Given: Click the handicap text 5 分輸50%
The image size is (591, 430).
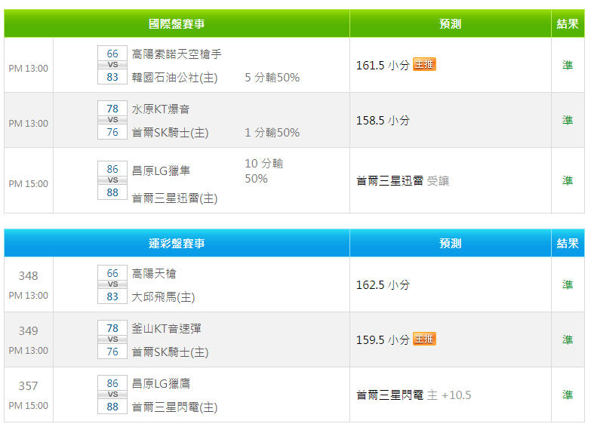Looking at the screenshot, I should (x=272, y=78).
